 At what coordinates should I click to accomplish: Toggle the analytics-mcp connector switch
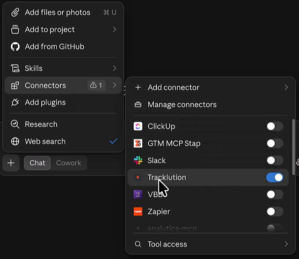coord(275,228)
